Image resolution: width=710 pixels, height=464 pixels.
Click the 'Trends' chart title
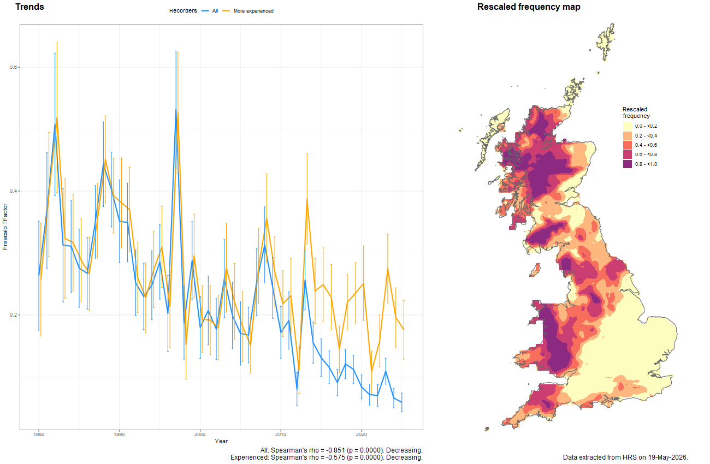pos(29,7)
